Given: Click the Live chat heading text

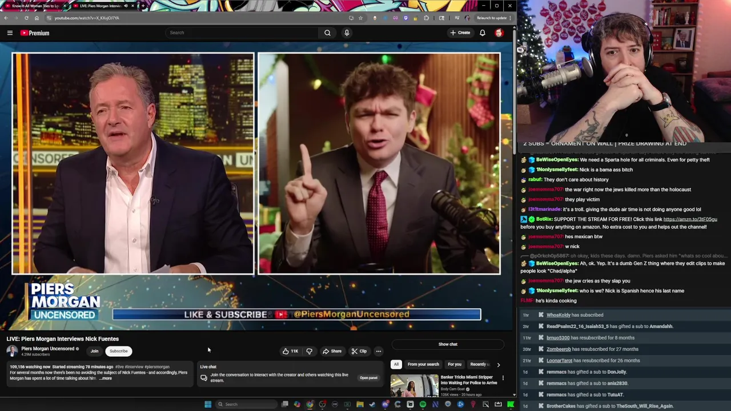Looking at the screenshot, I should (208, 367).
